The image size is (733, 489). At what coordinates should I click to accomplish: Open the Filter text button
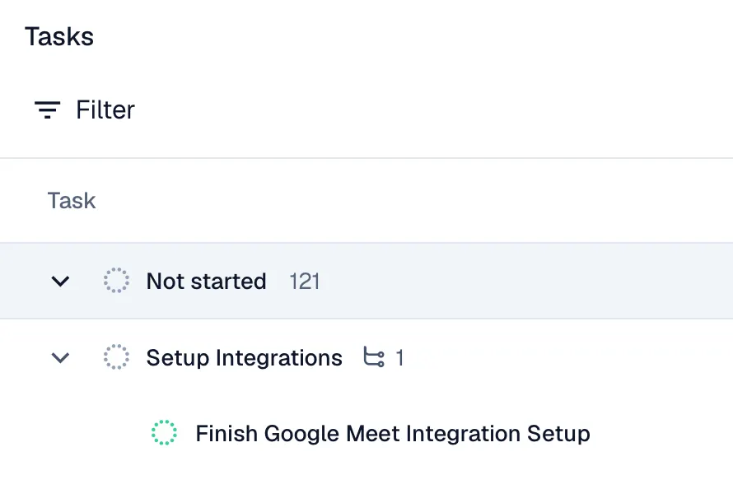pos(105,110)
